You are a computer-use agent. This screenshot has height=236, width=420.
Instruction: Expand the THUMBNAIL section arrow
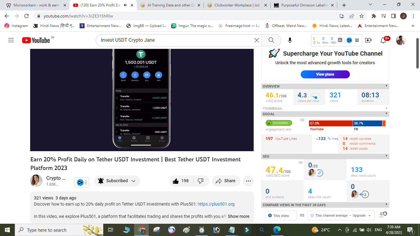click(x=386, y=108)
